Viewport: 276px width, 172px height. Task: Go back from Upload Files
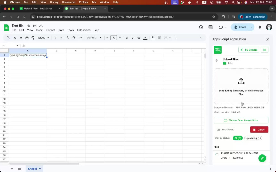(x=217, y=60)
